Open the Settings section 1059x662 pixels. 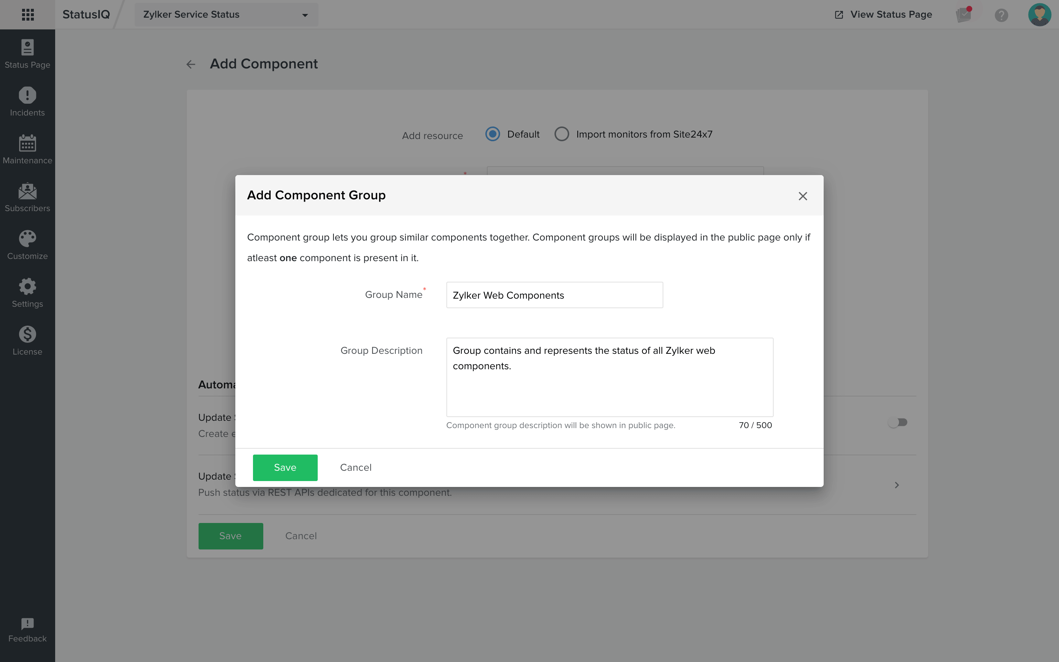(27, 293)
